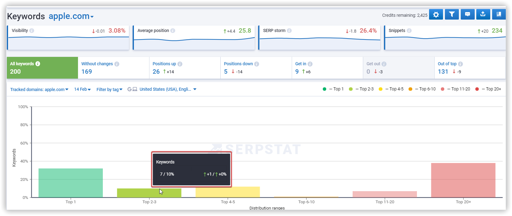Click the Visibility info icon

click(x=32, y=30)
